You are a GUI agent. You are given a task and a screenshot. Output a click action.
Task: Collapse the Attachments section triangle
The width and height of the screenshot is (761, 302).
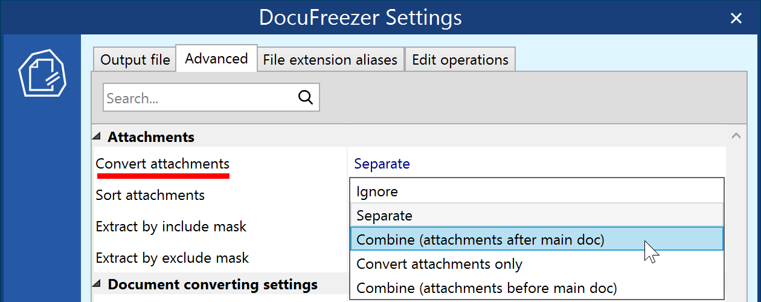(97, 137)
